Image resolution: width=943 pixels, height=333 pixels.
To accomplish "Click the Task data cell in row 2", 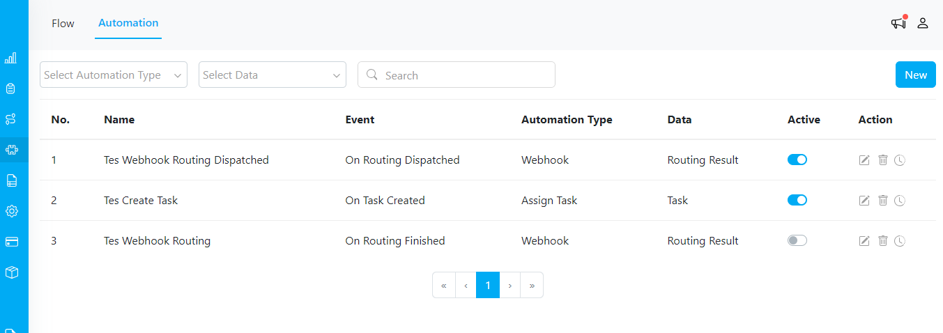I will pyautogui.click(x=677, y=201).
